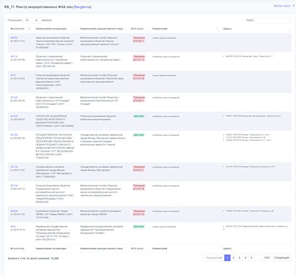Focus the Поиск search field
Screen dimensions: 296x276
(x=273, y=20)
